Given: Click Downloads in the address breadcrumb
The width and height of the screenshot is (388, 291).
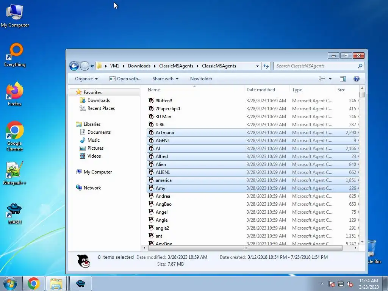Looking at the screenshot, I should pyautogui.click(x=139, y=66).
